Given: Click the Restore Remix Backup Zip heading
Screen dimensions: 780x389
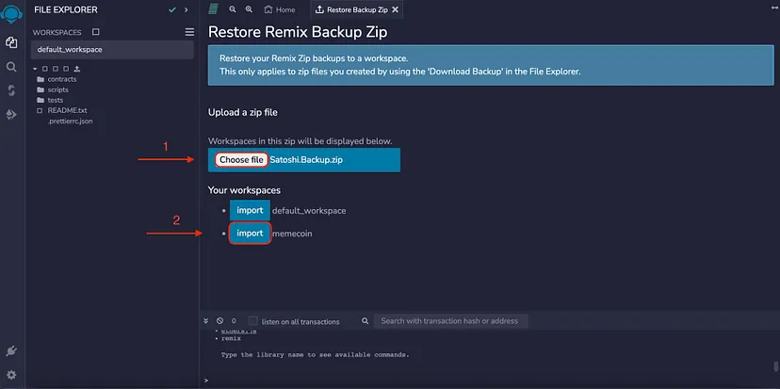Looking at the screenshot, I should pos(298,32).
